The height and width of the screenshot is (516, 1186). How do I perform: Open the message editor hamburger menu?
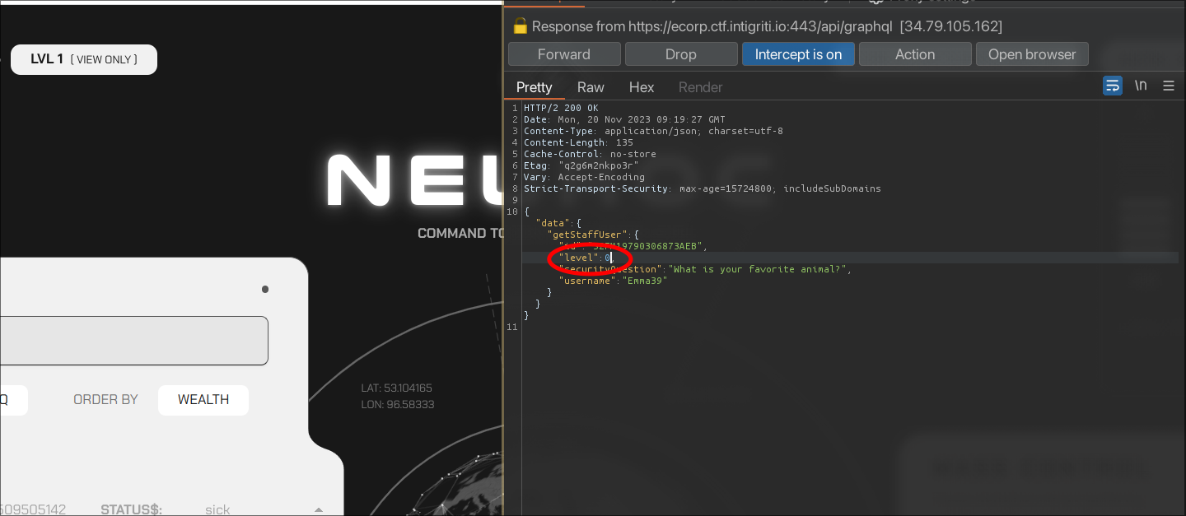tap(1169, 86)
